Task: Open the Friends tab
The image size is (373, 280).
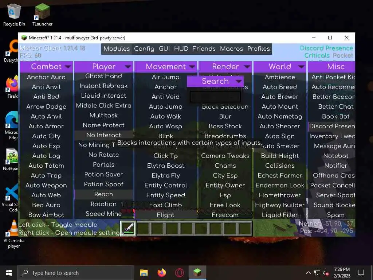Action: click(x=204, y=49)
